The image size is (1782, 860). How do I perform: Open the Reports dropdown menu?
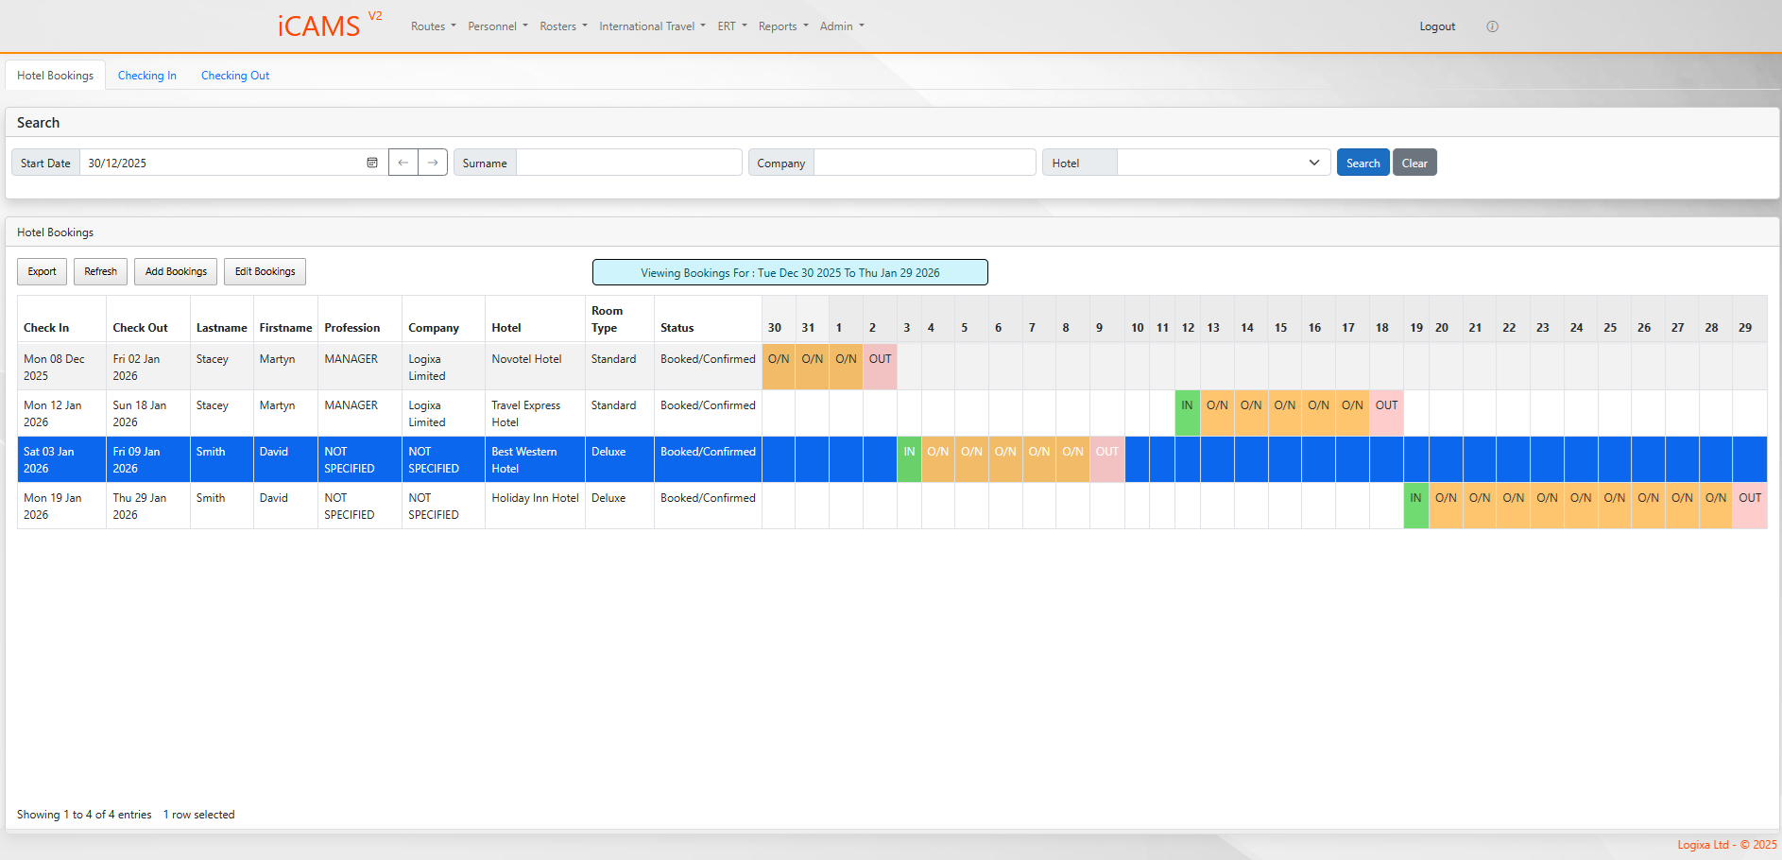[x=782, y=26]
